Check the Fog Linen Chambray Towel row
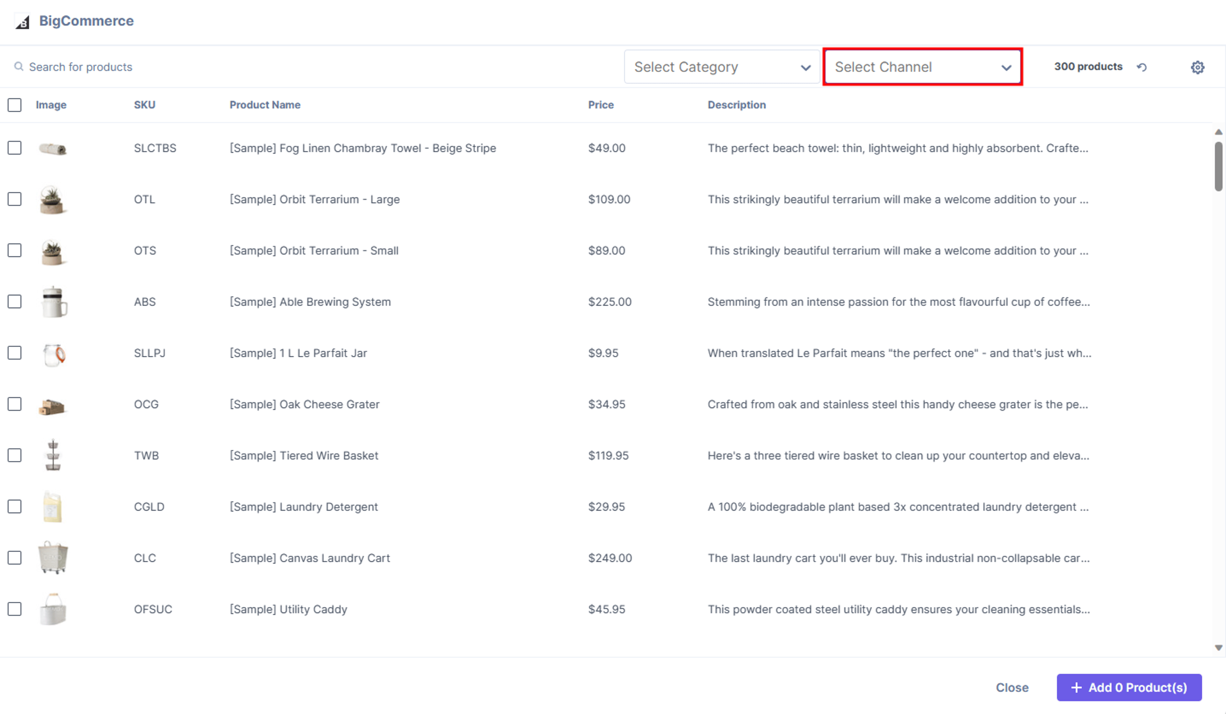The image size is (1226, 714). 15,148
